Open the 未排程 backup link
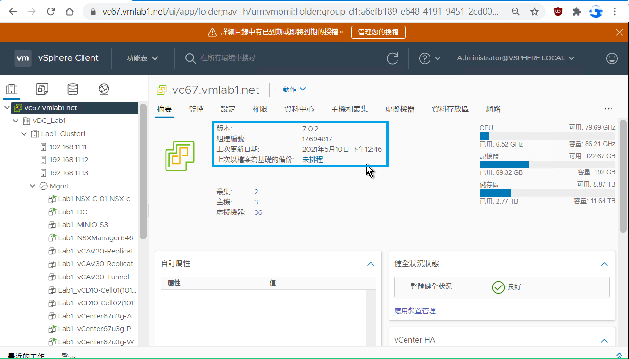 coord(313,160)
